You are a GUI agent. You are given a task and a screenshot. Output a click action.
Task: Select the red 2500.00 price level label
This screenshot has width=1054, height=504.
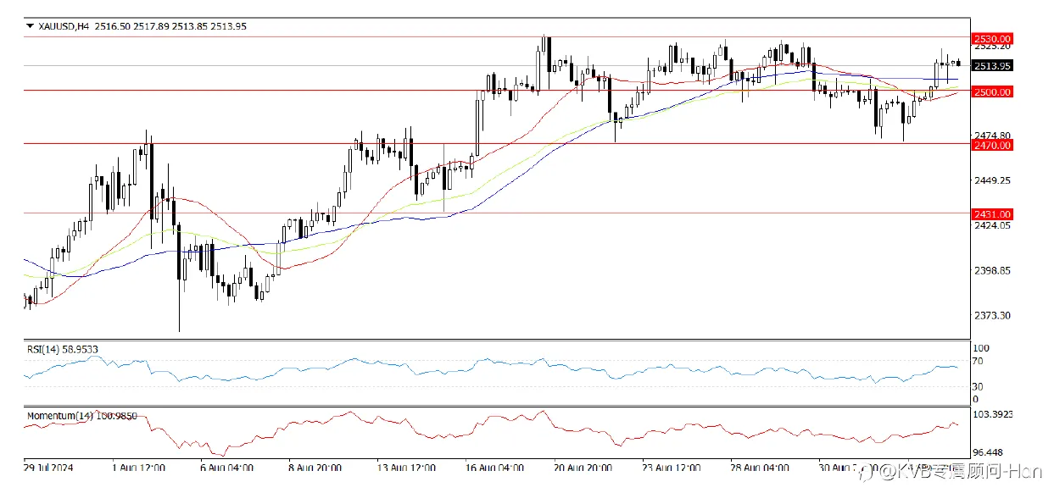pos(992,91)
